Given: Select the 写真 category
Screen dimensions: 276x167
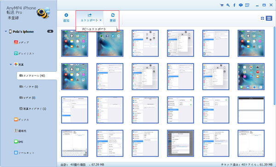Looking at the screenshot, I should 19,64.
